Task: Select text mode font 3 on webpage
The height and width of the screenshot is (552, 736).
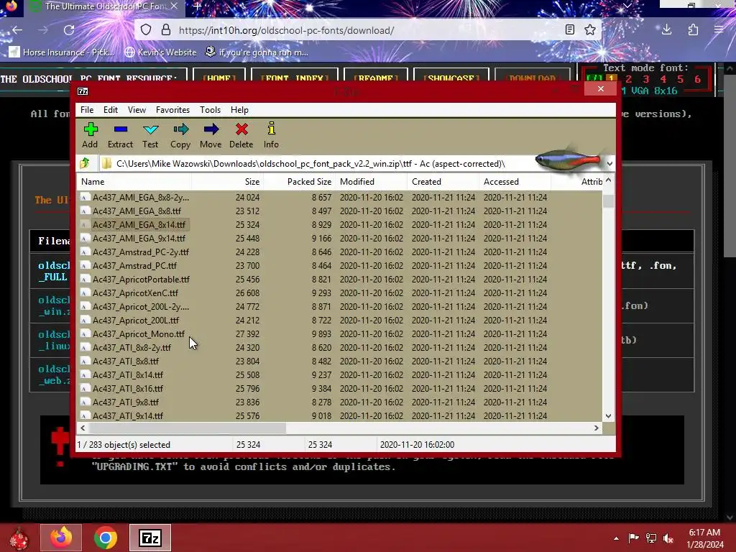Action: coord(646,79)
